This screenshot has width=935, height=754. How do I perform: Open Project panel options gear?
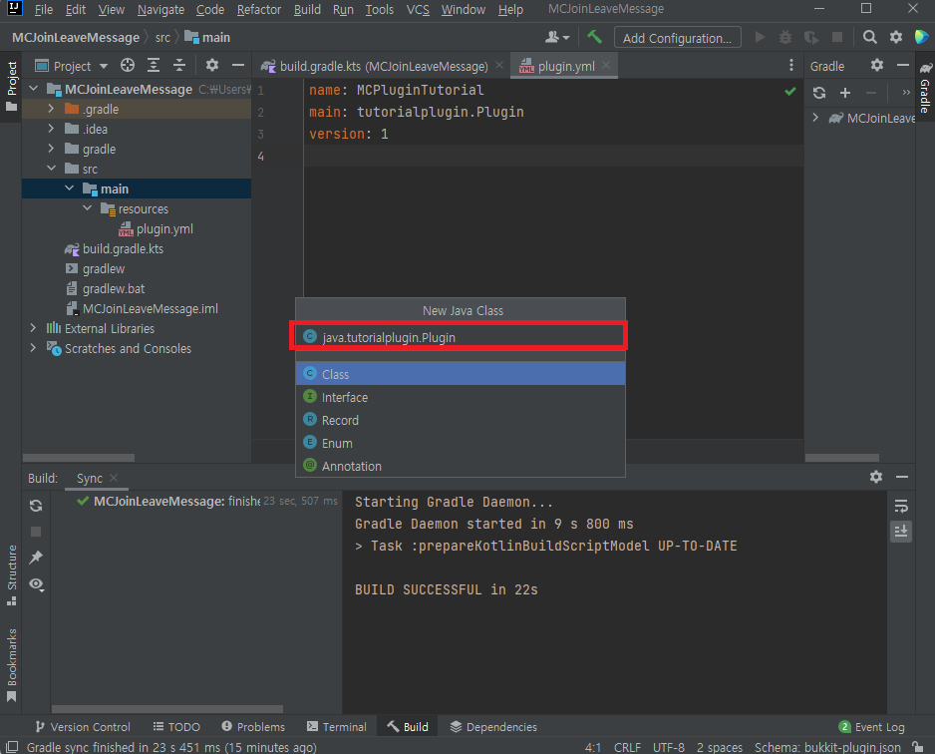(211, 65)
